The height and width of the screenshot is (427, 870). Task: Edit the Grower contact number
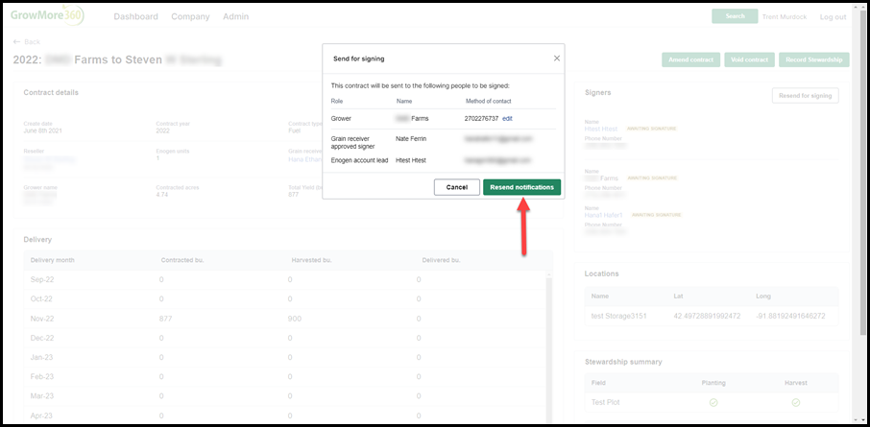[507, 119]
